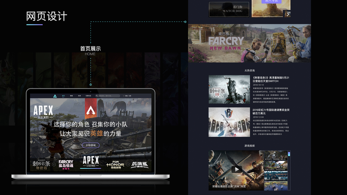Screen dimensions: 347x195
Task: Click the 火热咨询 section heading
Action: pyautogui.click(x=249, y=71)
